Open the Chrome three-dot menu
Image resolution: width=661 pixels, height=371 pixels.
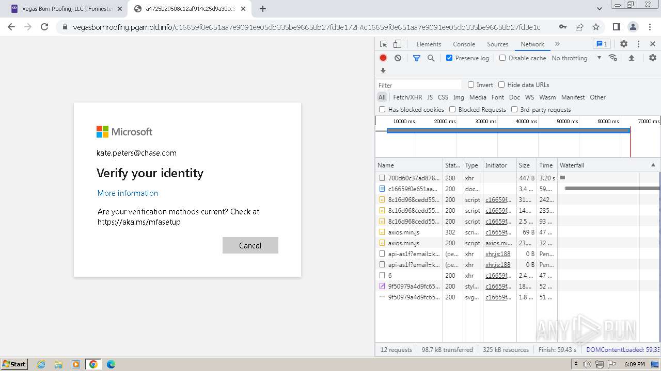click(650, 27)
